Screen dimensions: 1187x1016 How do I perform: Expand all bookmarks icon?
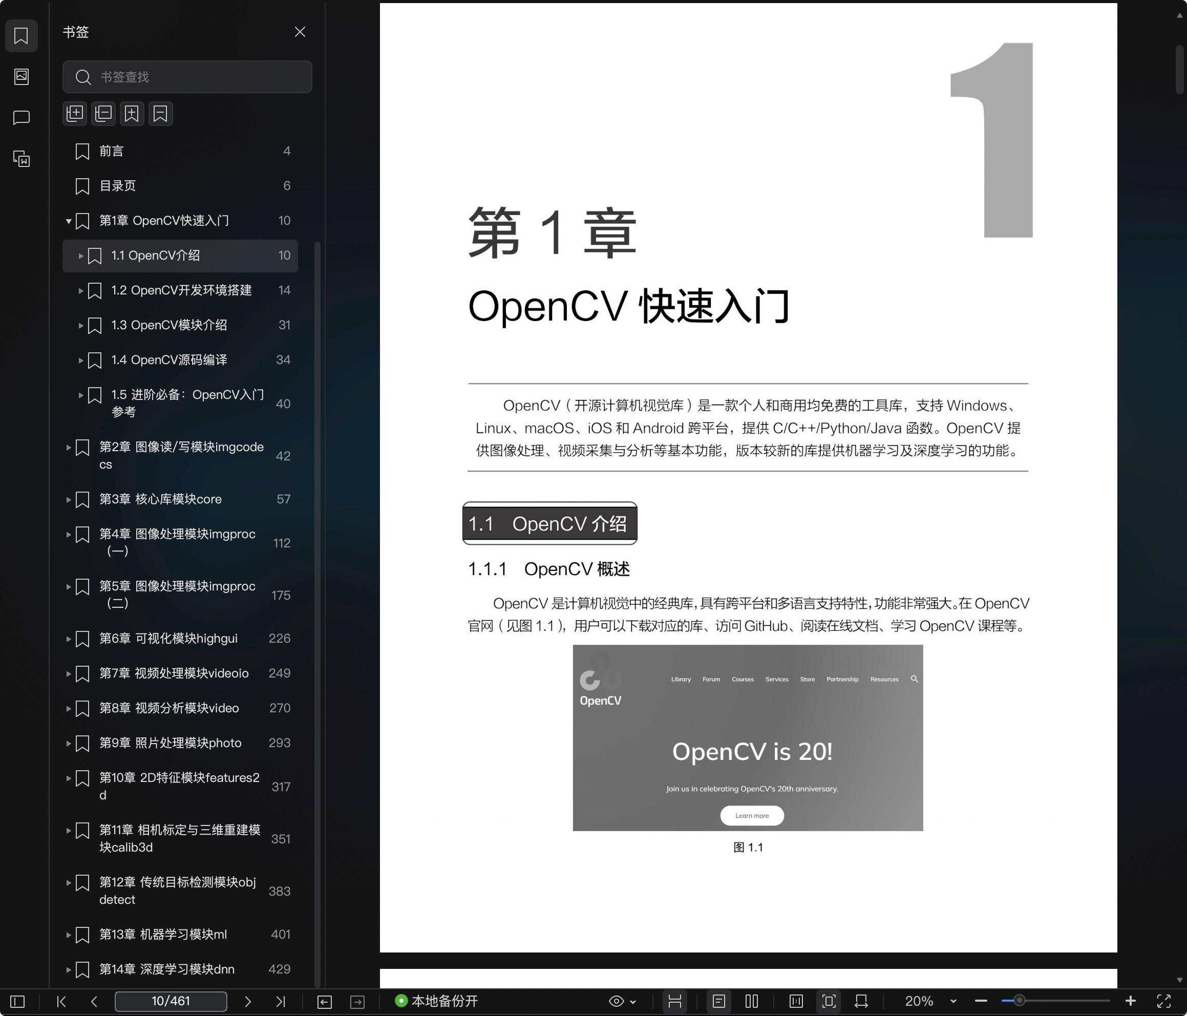tap(75, 114)
